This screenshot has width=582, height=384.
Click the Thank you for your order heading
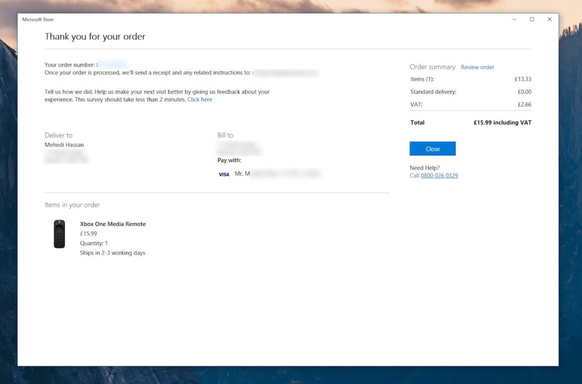point(95,37)
